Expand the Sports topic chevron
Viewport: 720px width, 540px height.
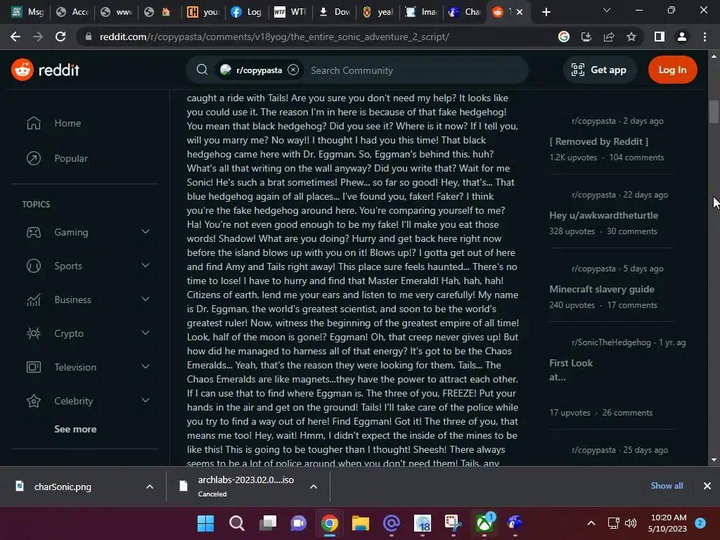pos(146,265)
